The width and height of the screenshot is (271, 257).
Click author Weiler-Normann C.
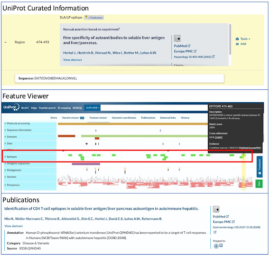tap(29, 219)
